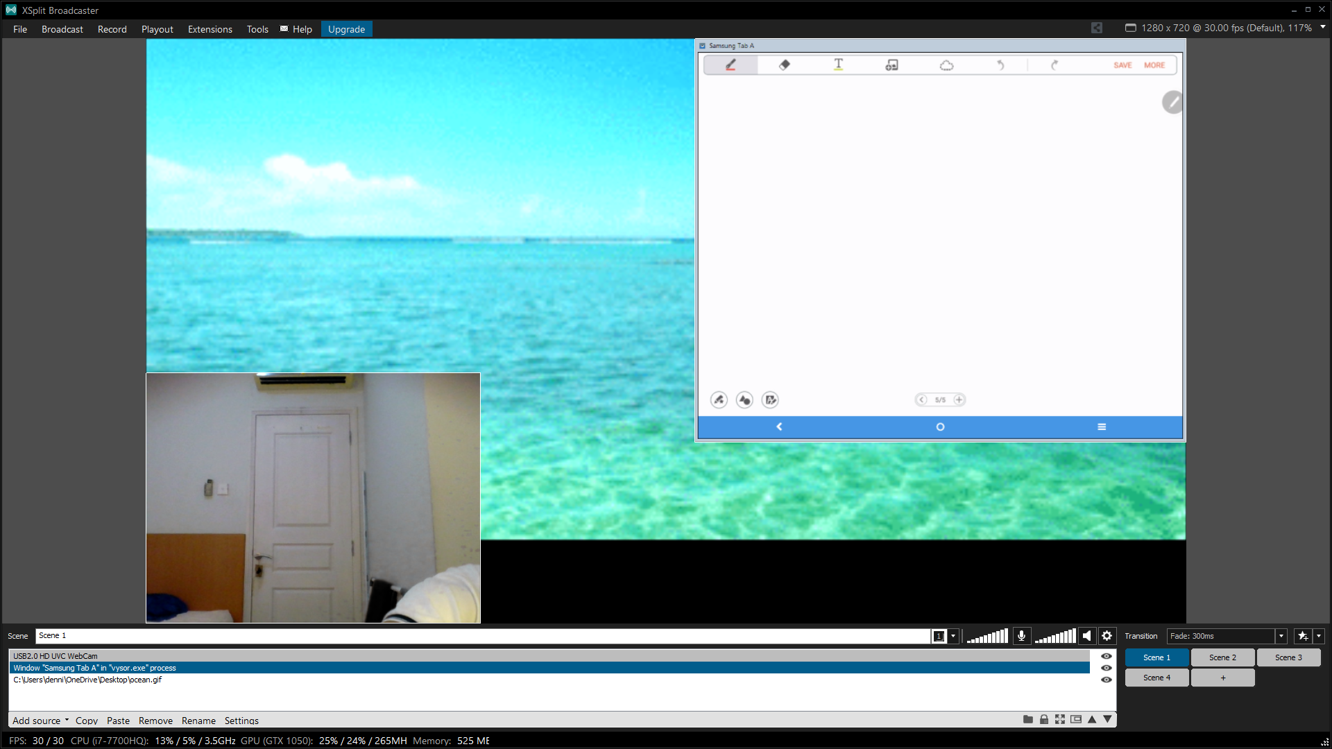Uncheck the Samsung Tab A window checkbox
The width and height of the screenshot is (1332, 749).
pos(703,45)
